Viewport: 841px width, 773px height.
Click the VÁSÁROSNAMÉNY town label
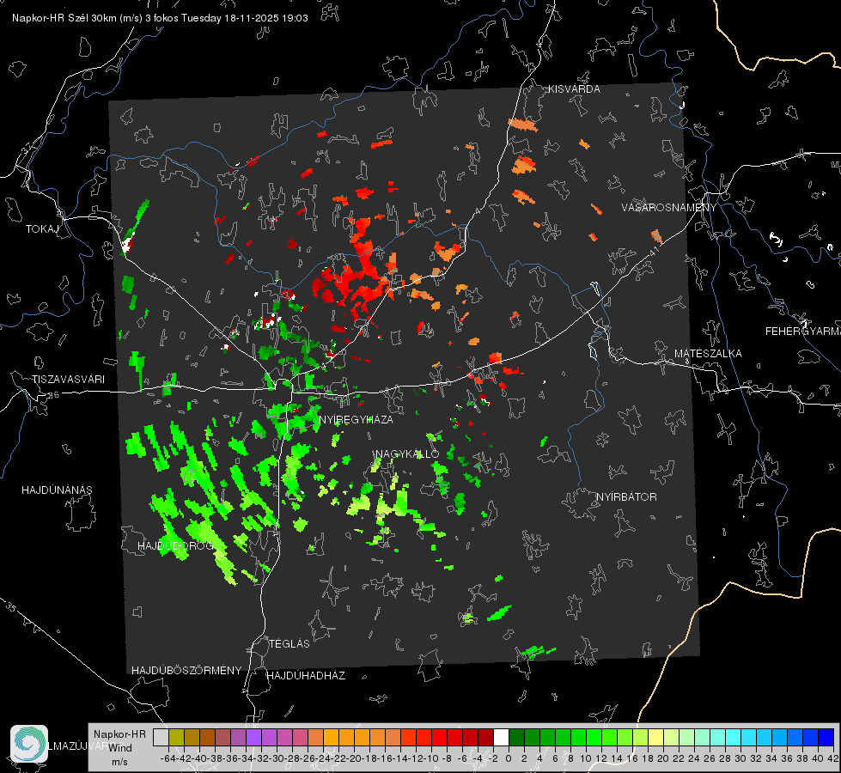(669, 207)
